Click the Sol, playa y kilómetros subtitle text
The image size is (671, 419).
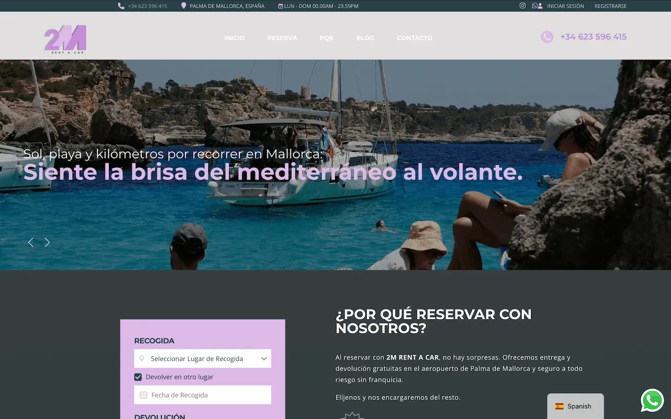tap(173, 154)
